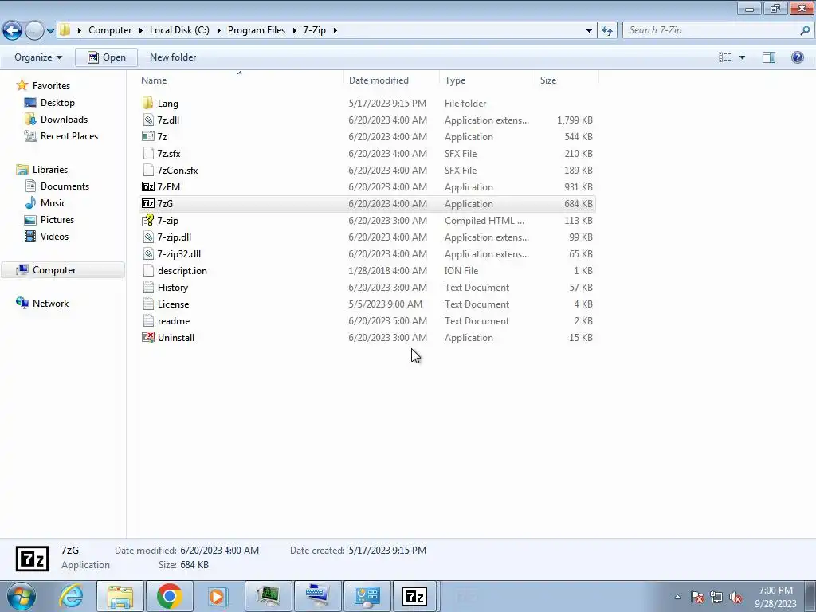The height and width of the screenshot is (612, 816).
Task: Open the Documents library
Action: (65, 186)
